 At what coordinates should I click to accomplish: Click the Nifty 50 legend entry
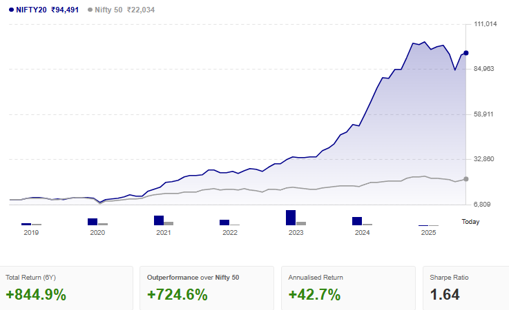[121, 10]
